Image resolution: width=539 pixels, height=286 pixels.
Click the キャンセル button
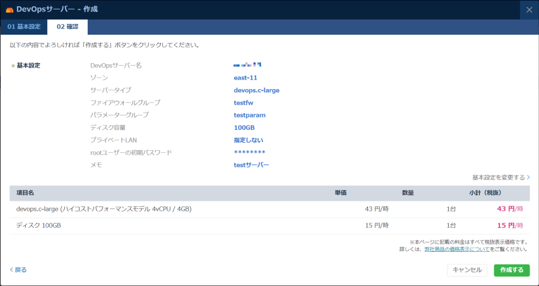467,270
